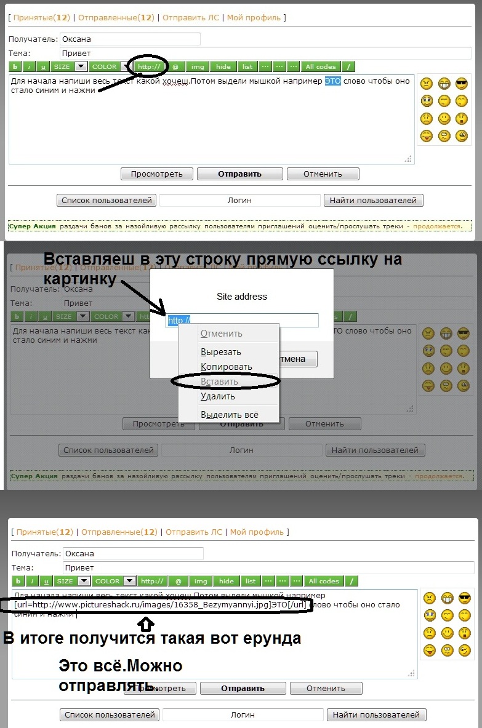The width and height of the screenshot is (482, 728).
Task: Click italic 'i' button in bottom screenshot
Action: tap(32, 582)
